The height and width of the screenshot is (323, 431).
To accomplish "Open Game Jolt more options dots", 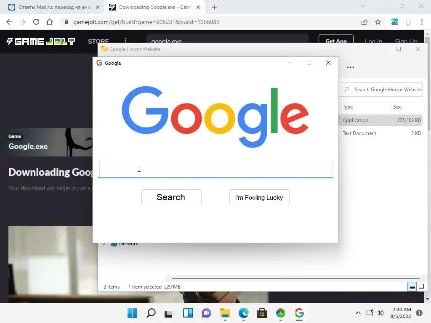I will click(125, 41).
